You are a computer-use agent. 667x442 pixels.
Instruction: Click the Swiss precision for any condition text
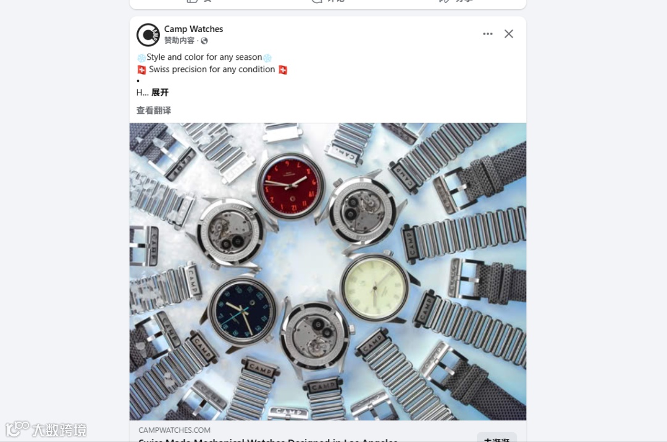click(212, 69)
